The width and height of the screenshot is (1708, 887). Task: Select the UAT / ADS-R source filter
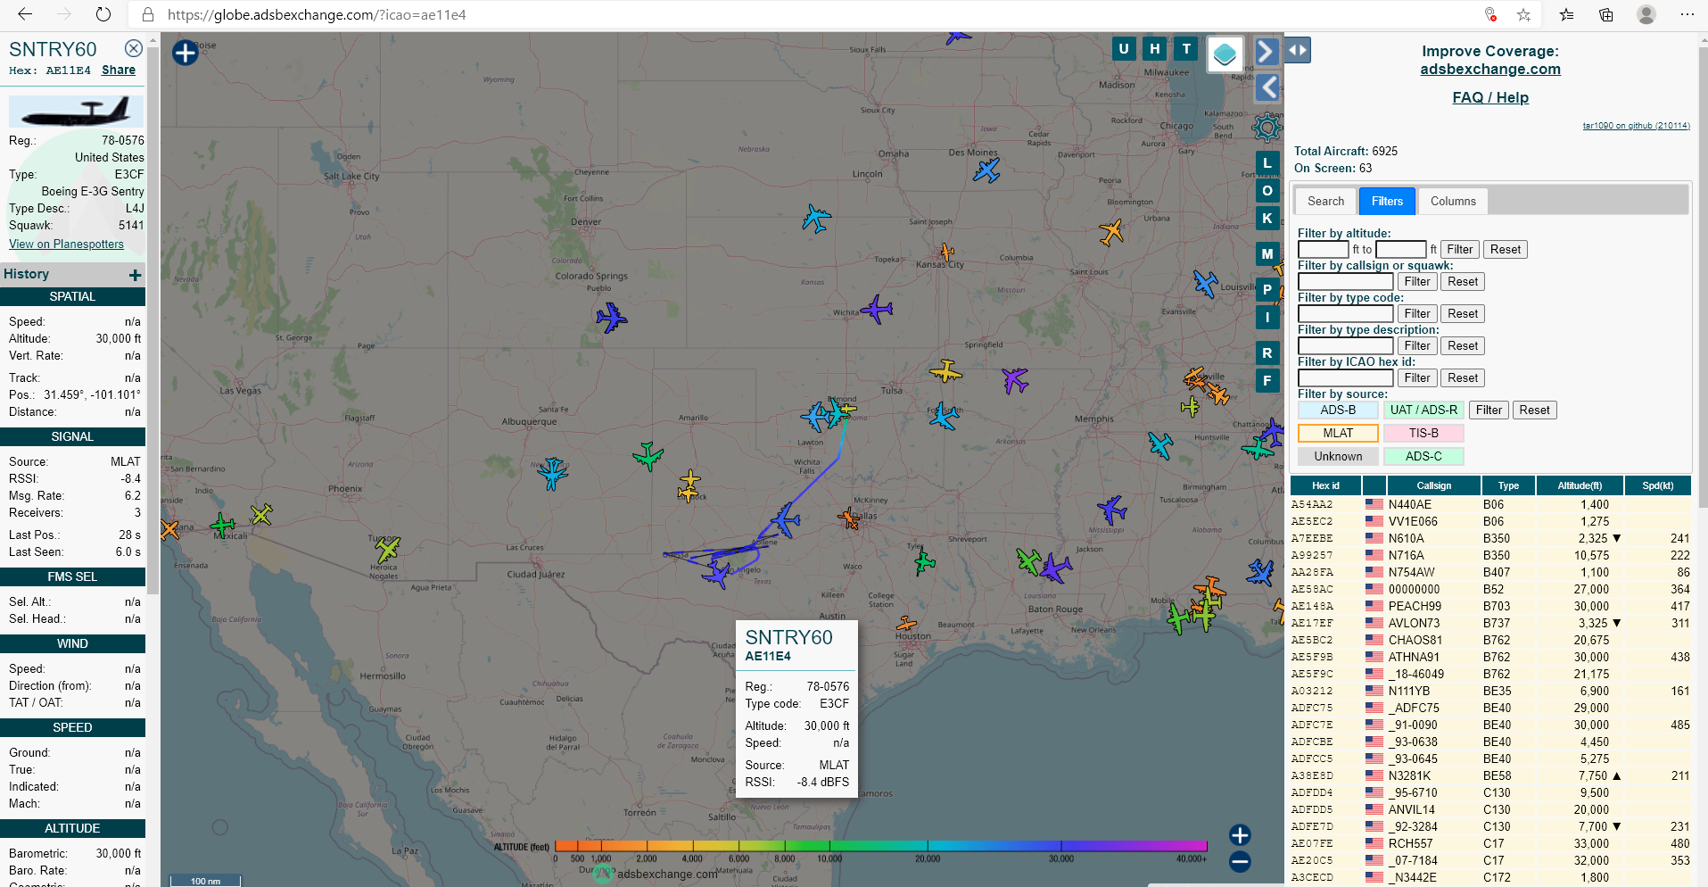1423,410
